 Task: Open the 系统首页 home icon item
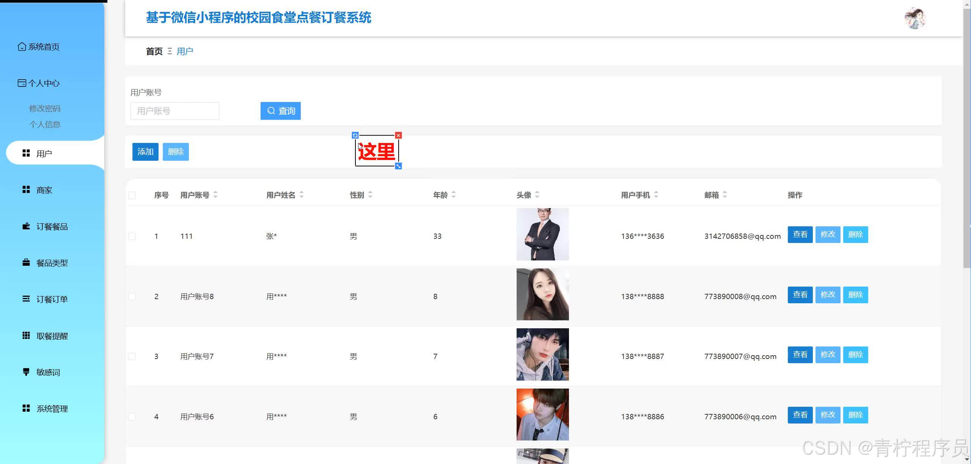(22, 47)
